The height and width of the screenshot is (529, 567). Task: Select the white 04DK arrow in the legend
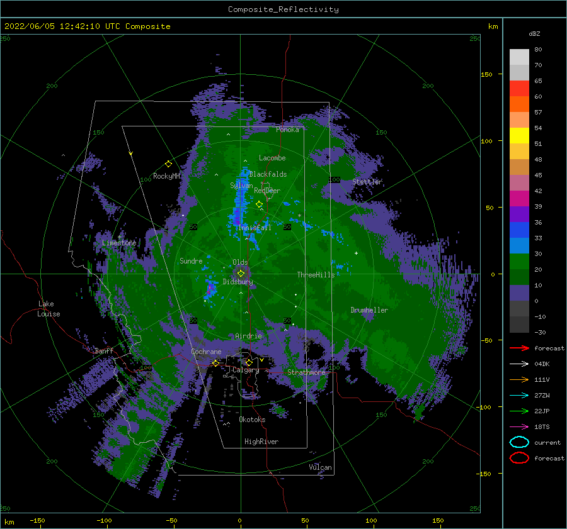coord(519,364)
